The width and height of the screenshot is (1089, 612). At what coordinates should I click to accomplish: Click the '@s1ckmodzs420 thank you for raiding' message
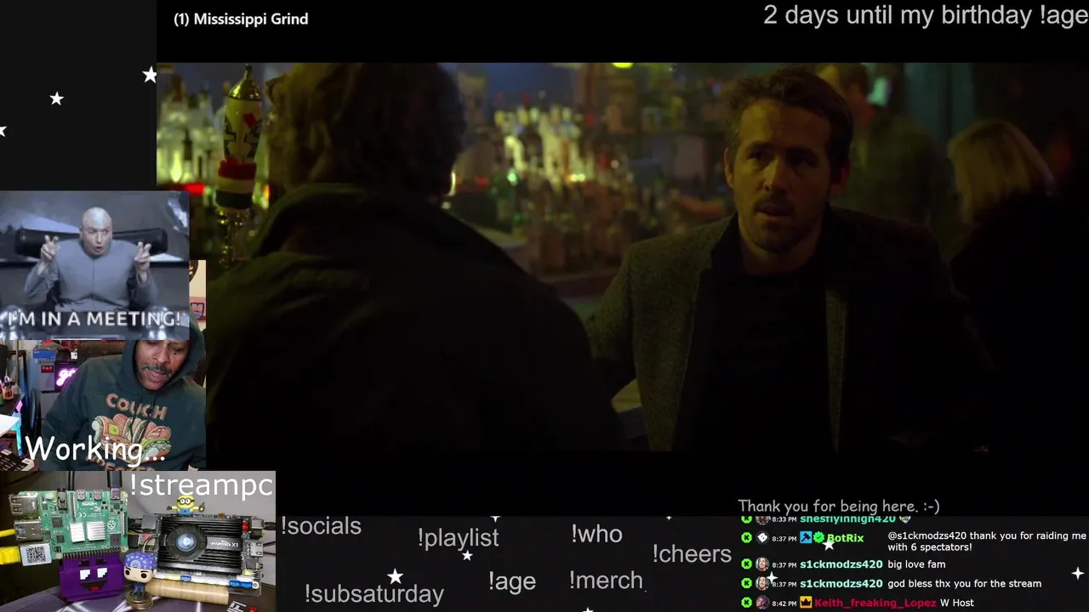[x=987, y=541]
